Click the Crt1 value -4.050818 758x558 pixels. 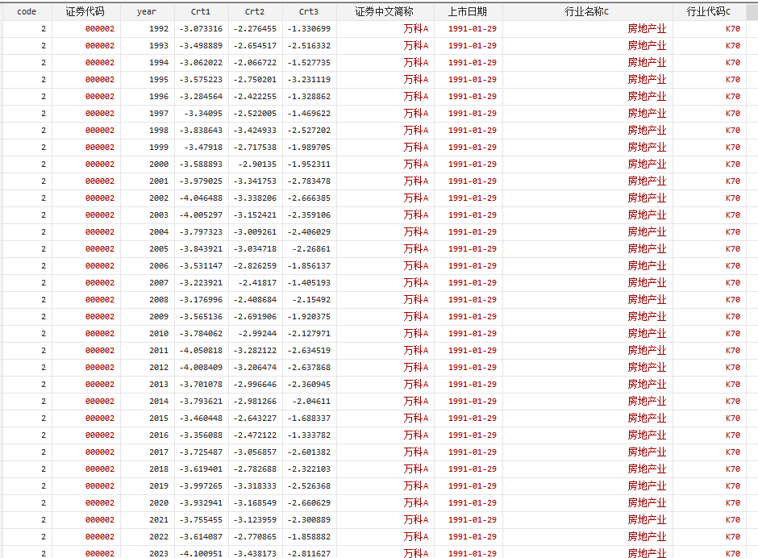coord(200,351)
